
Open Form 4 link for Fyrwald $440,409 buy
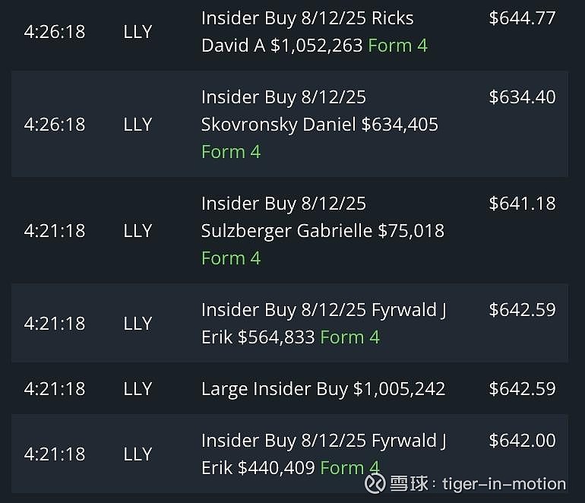[350, 468]
